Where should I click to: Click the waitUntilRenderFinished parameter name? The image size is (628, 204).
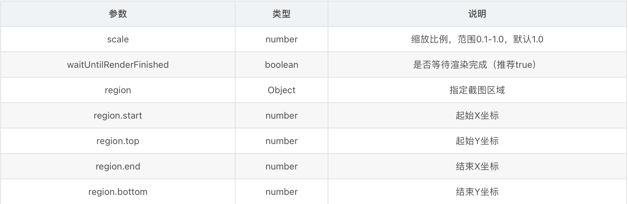tap(118, 65)
